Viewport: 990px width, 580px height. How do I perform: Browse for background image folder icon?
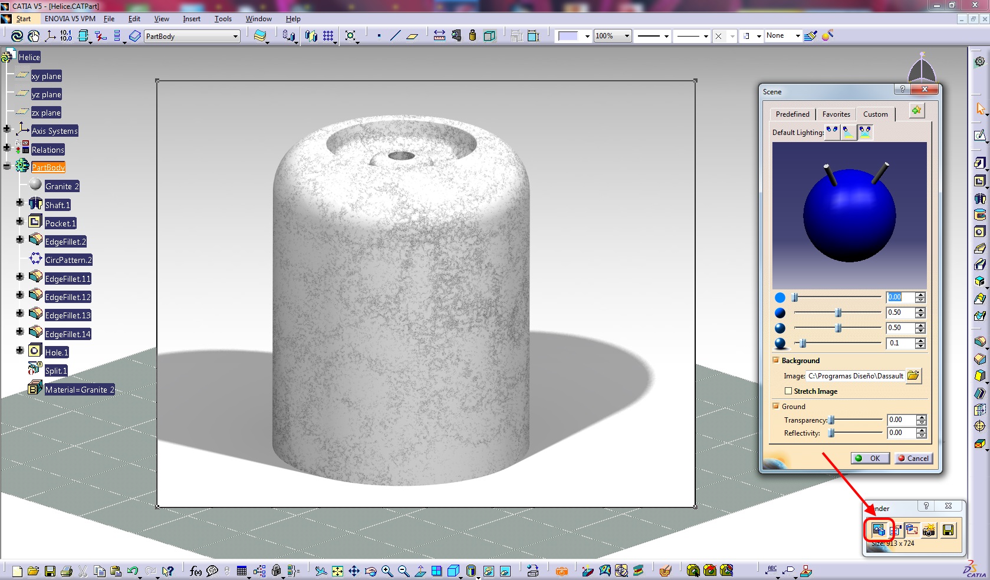point(913,375)
